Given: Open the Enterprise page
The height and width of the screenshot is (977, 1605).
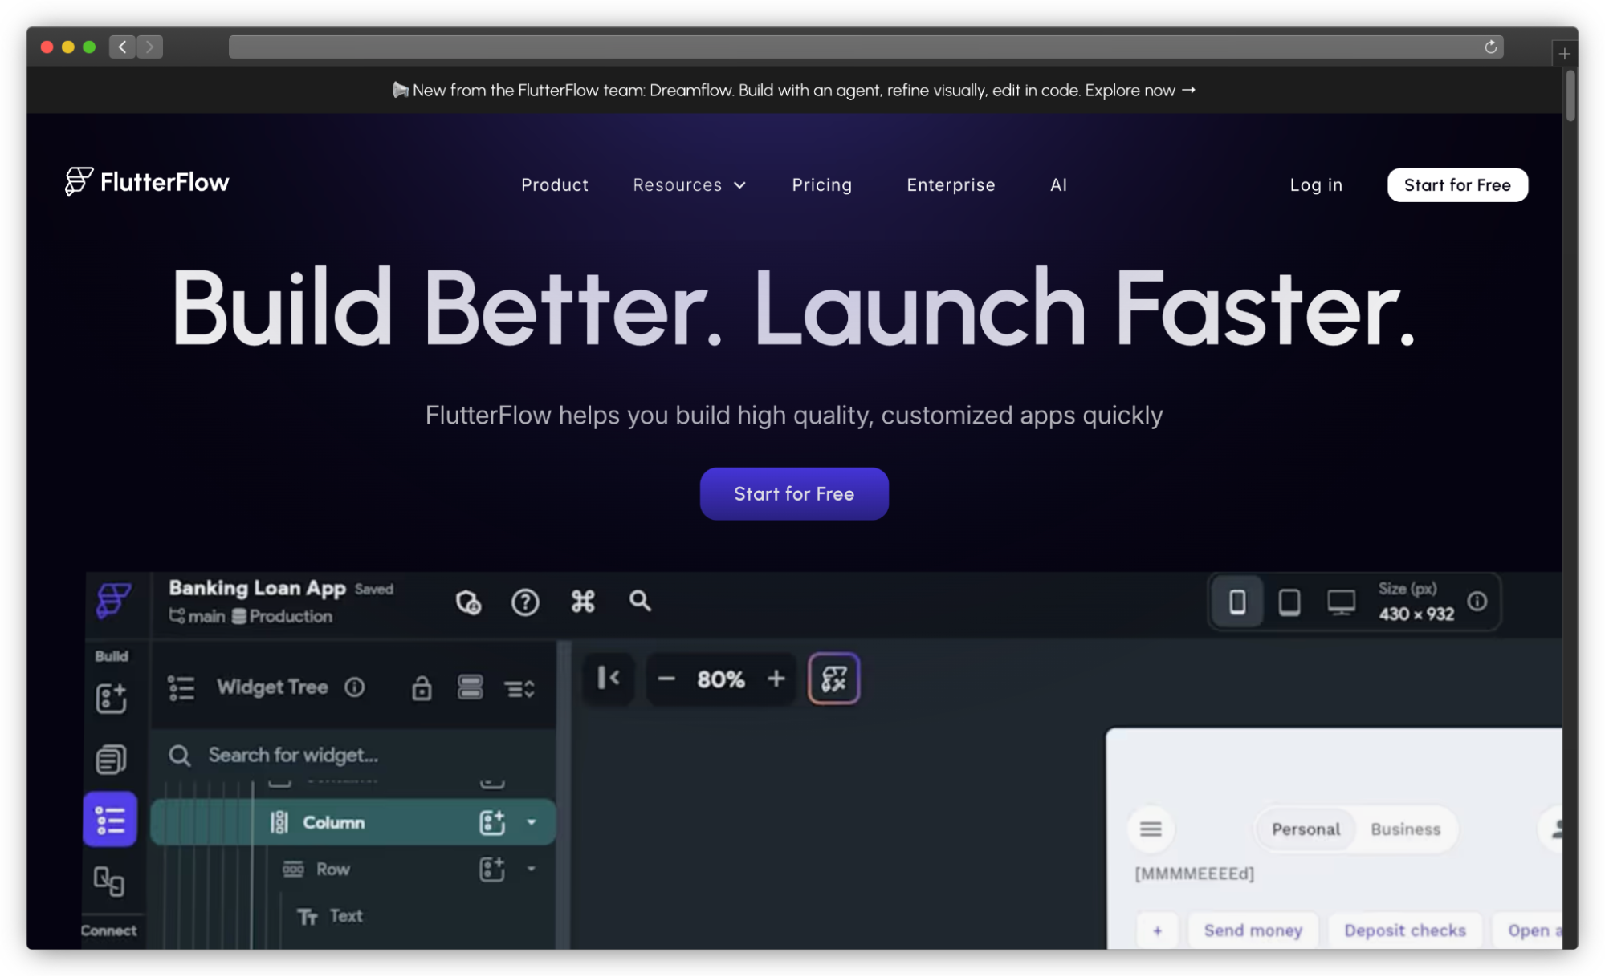Looking at the screenshot, I should pos(951,185).
